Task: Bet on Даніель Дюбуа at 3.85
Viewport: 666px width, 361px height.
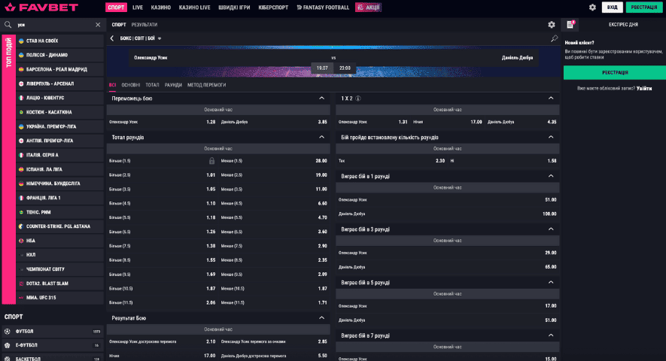Action: point(274,122)
